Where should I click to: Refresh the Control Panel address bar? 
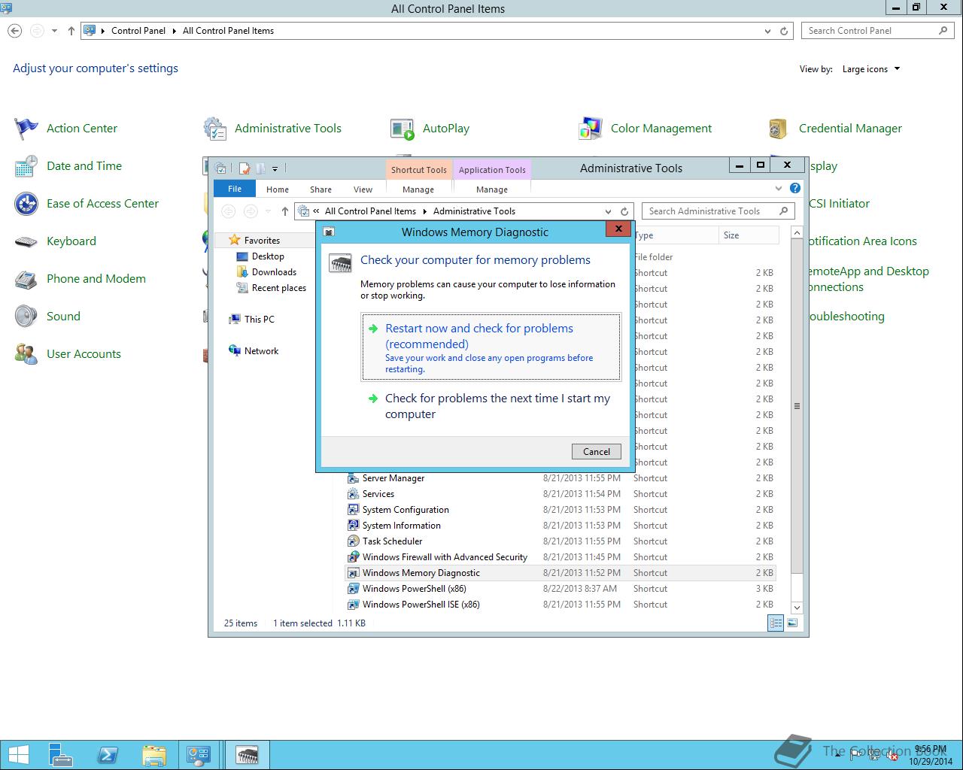tap(784, 31)
